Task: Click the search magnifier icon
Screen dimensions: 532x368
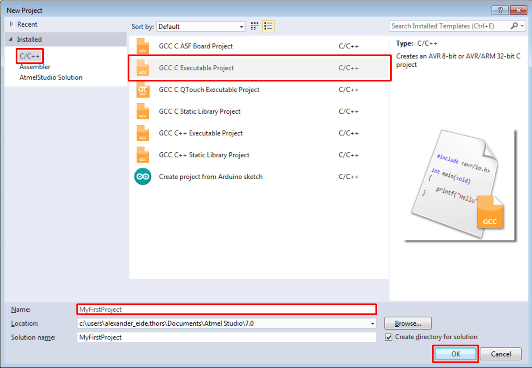Action: point(514,26)
